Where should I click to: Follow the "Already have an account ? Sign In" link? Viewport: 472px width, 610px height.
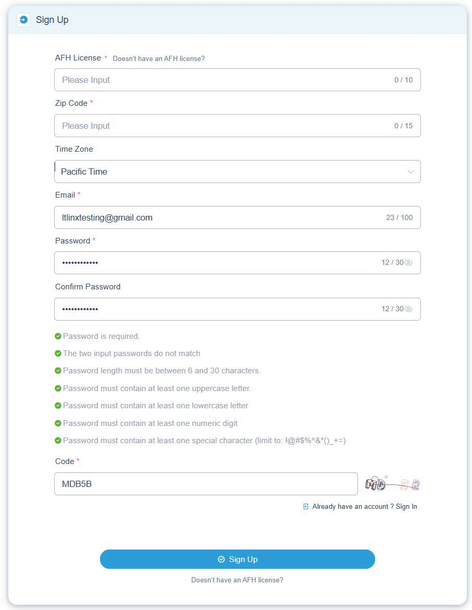[x=365, y=506]
